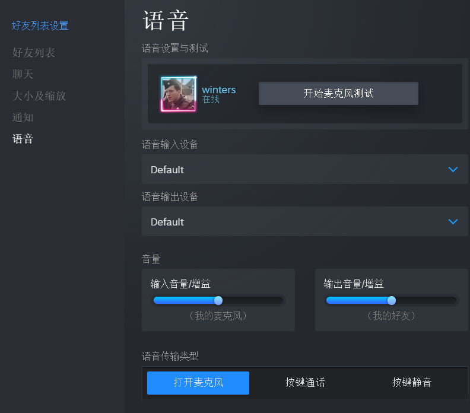Click the 语音设置与测试 label
Screen dimensions: 470x413
coord(174,48)
